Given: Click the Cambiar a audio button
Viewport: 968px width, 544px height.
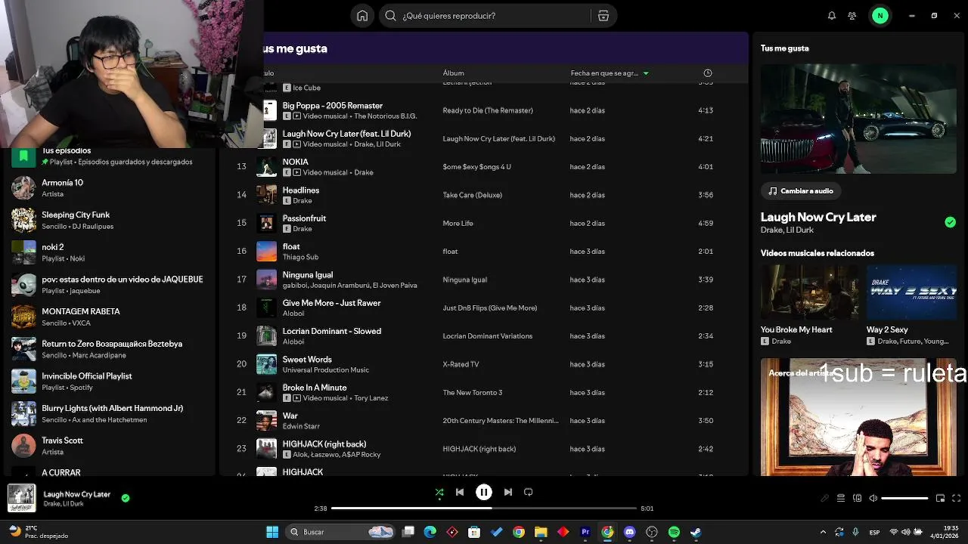Looking at the screenshot, I should [801, 191].
